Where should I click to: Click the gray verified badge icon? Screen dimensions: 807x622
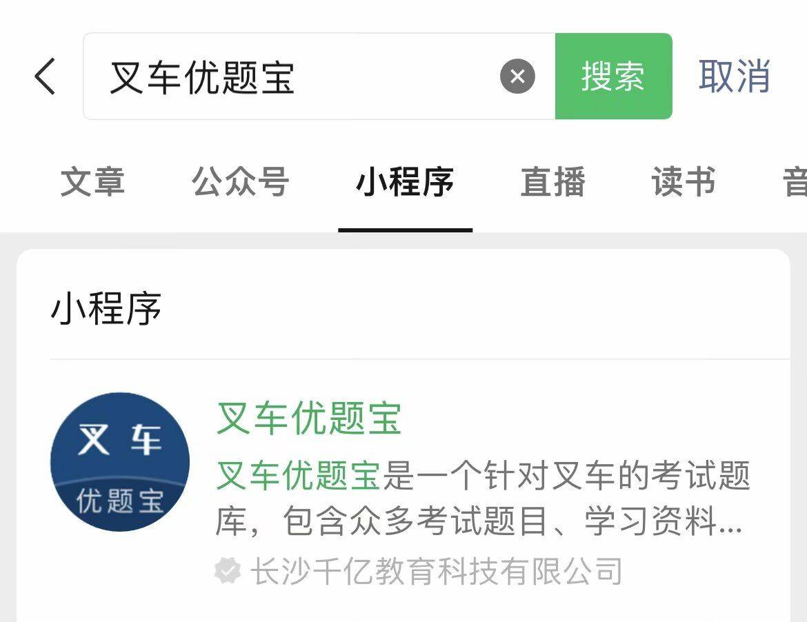[x=228, y=570]
